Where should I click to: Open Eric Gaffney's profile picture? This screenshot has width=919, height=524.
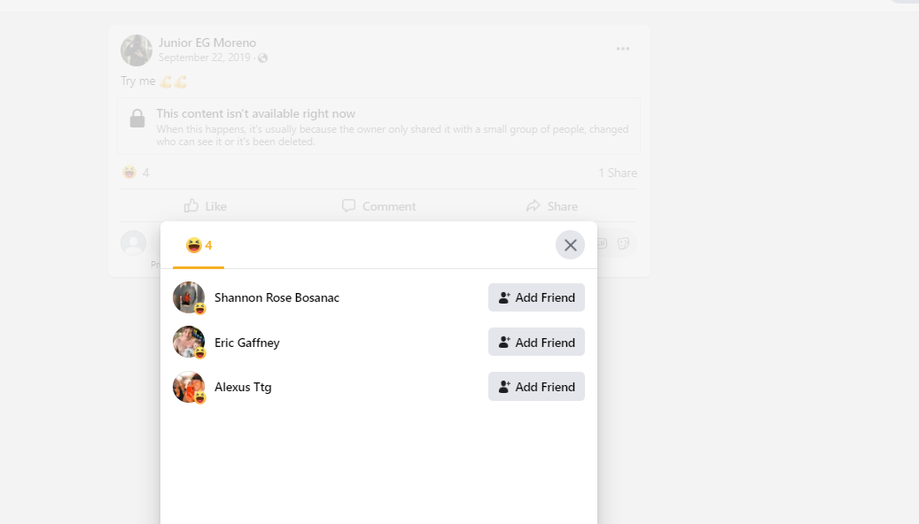pyautogui.click(x=189, y=342)
